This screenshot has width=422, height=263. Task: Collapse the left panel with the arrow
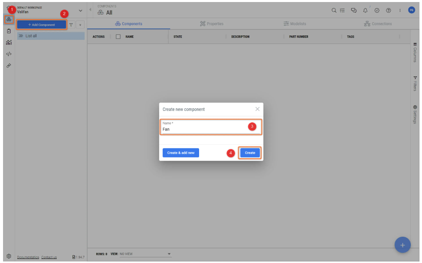click(x=90, y=10)
